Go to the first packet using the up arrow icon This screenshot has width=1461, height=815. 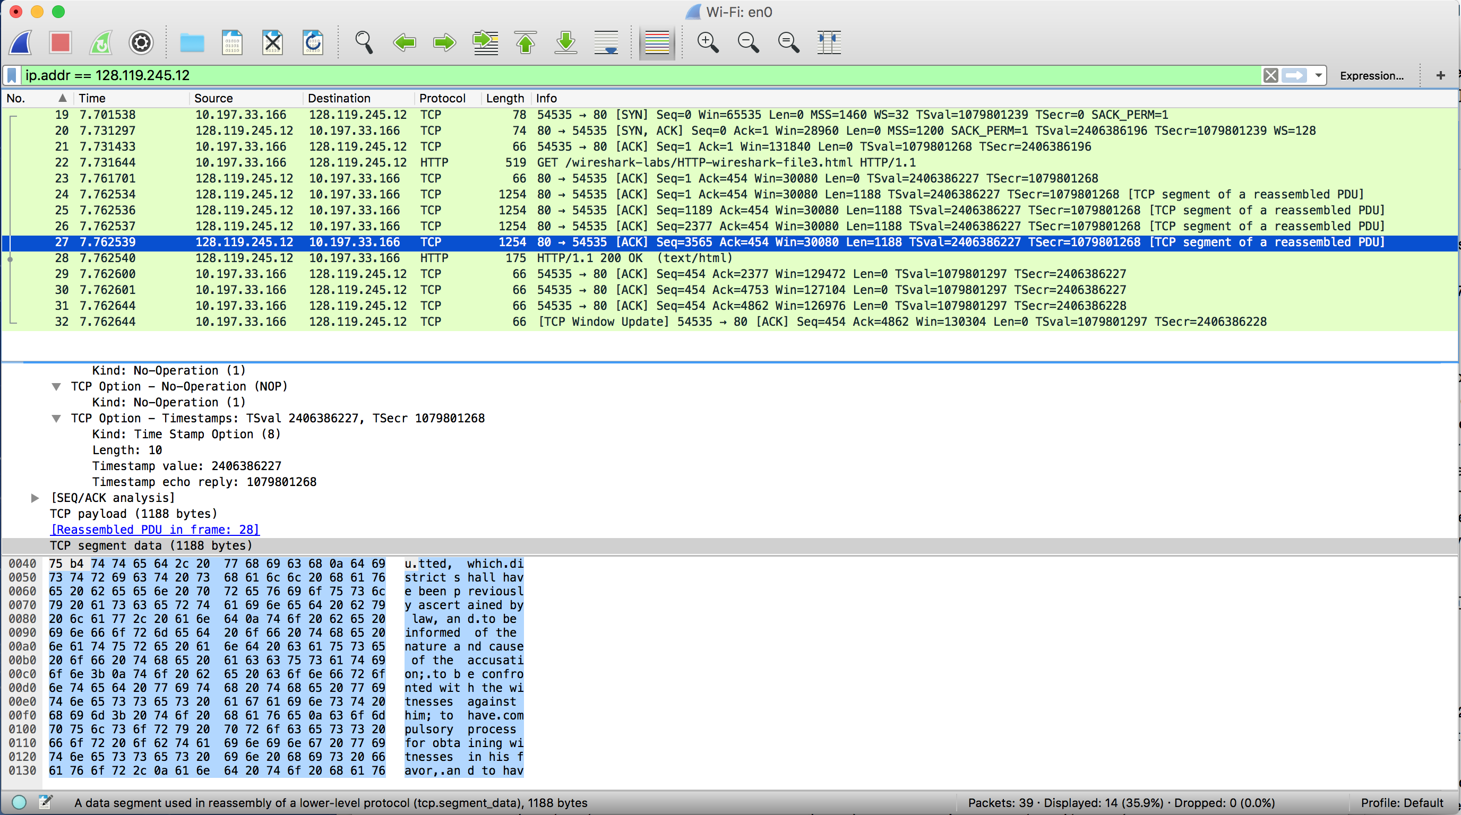coord(525,42)
